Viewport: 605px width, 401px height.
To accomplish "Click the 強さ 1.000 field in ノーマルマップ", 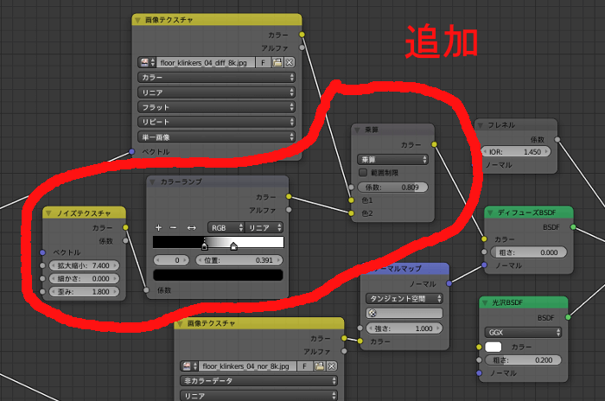I will (404, 328).
